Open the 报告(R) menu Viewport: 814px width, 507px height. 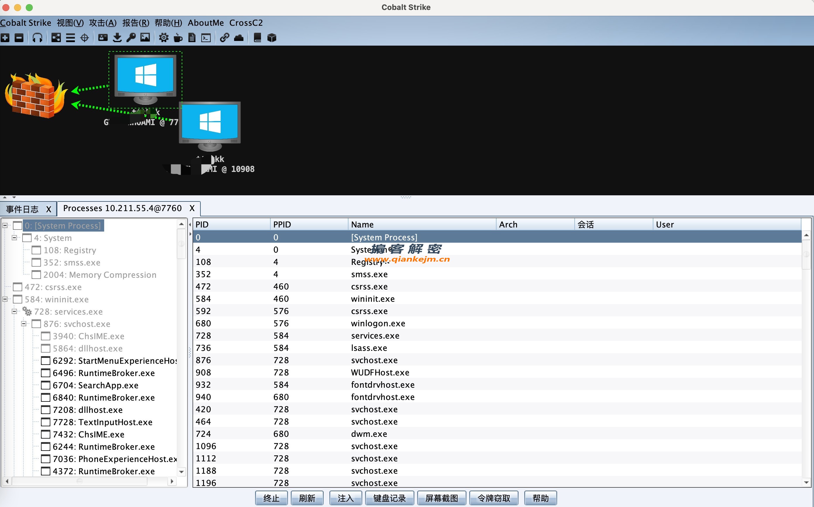click(135, 23)
